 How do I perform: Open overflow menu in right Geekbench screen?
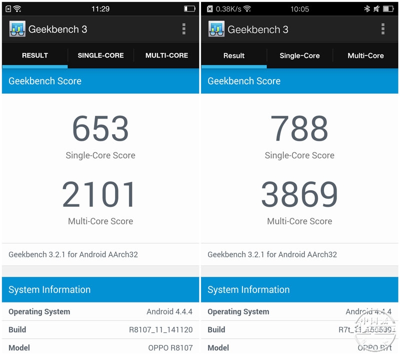click(382, 29)
